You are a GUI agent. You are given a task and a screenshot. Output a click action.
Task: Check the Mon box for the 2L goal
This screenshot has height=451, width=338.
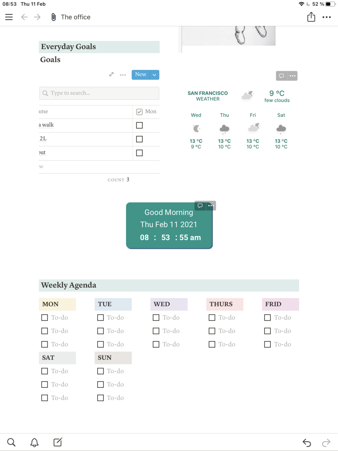[139, 139]
